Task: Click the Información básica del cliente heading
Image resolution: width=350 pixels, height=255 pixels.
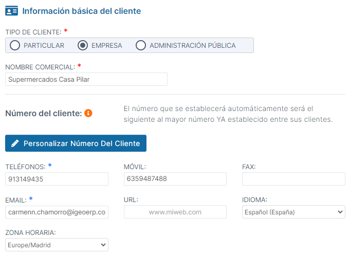Action: click(82, 11)
